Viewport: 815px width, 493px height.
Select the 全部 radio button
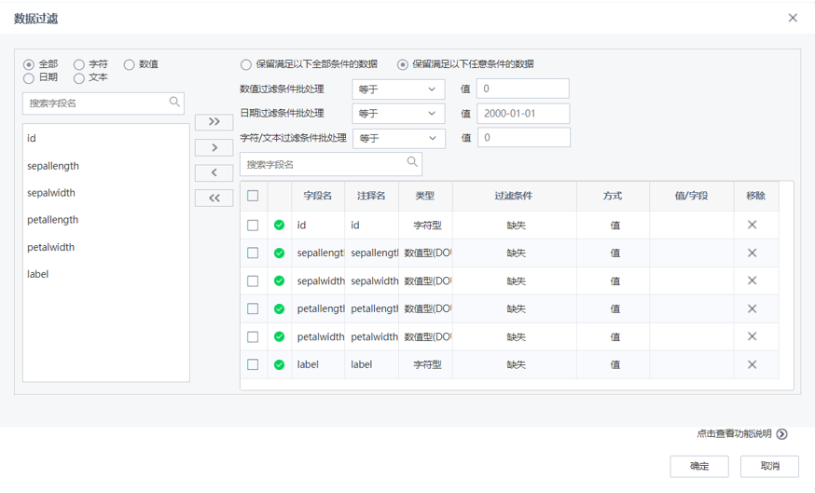[29, 64]
